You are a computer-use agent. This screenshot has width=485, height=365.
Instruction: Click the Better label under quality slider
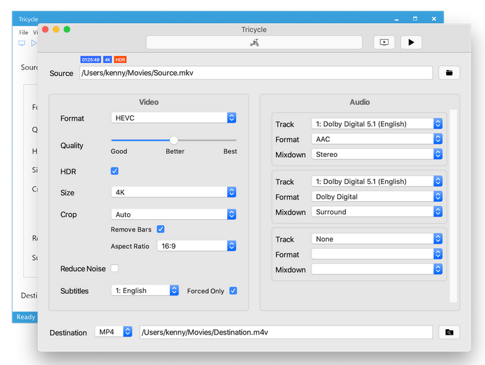175,151
